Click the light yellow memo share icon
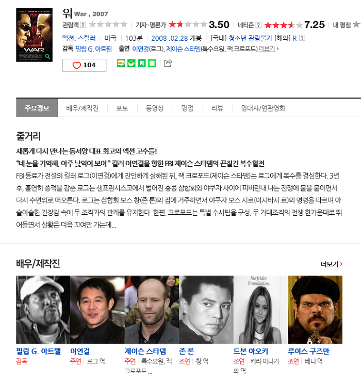The height and width of the screenshot is (381, 361). [x=152, y=63]
